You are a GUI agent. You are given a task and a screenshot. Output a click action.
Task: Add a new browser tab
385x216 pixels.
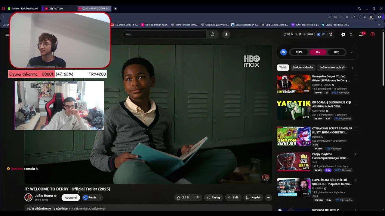tap(115, 8)
